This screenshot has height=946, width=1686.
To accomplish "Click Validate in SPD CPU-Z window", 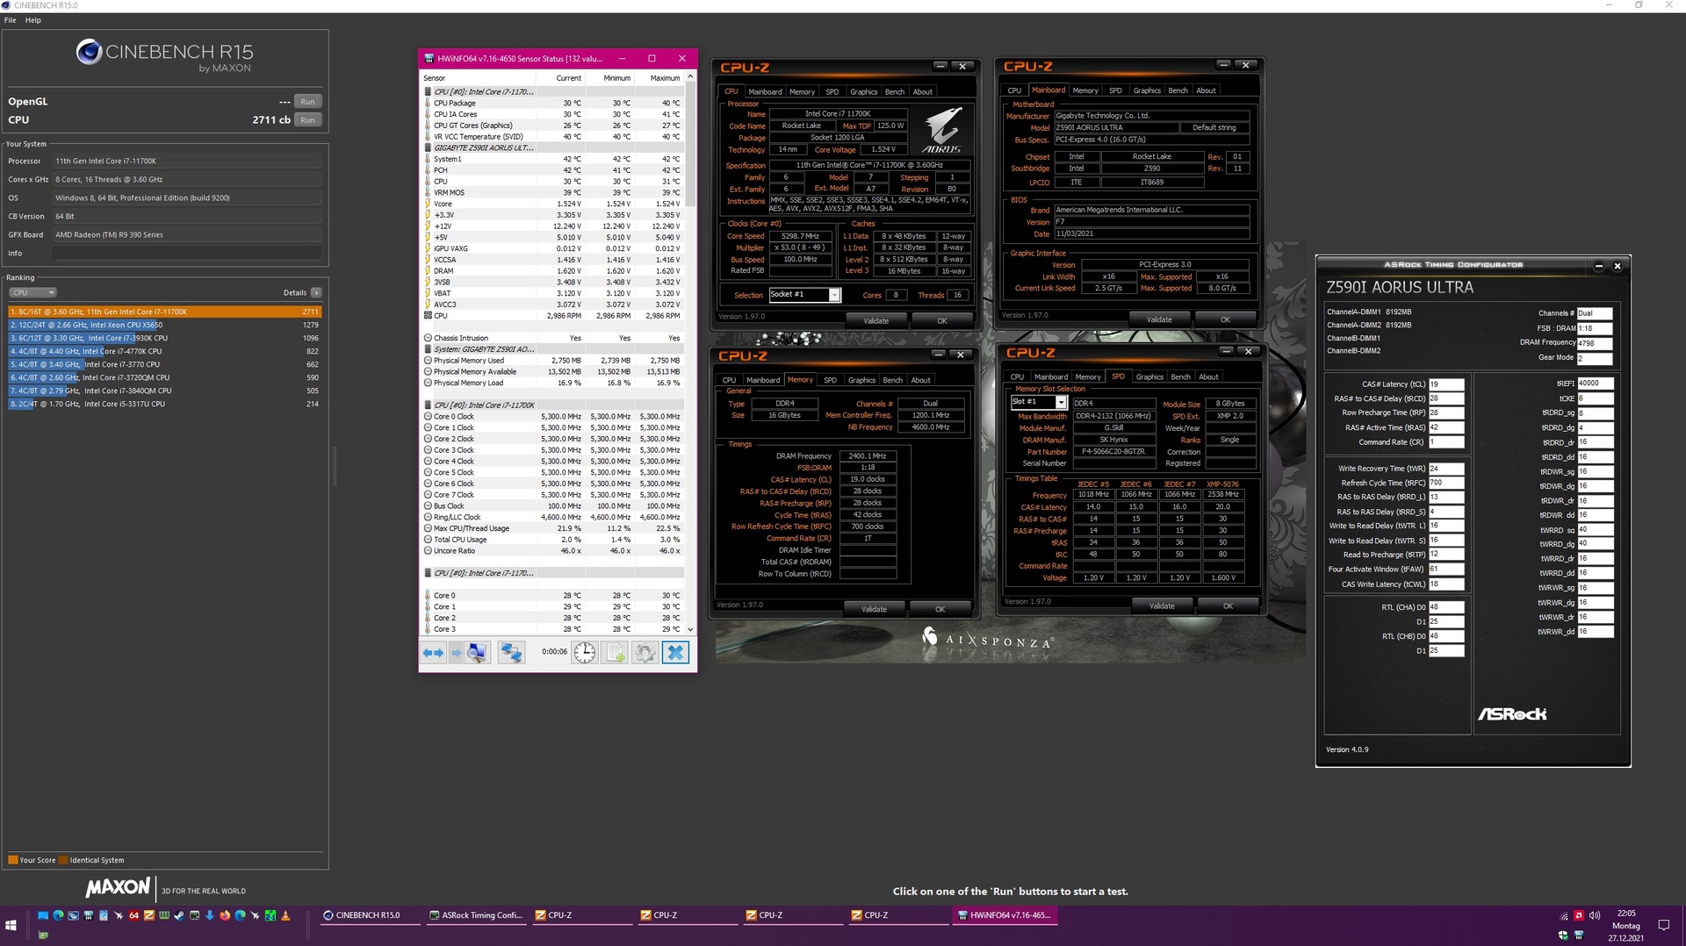I will click(x=1162, y=606).
